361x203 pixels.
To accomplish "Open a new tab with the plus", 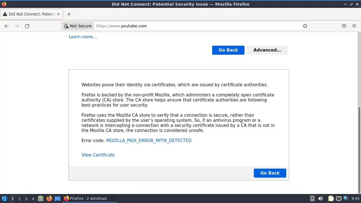I will (69, 14).
